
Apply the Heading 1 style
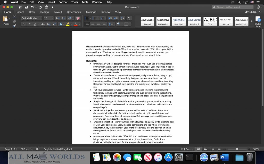coord(179,21)
